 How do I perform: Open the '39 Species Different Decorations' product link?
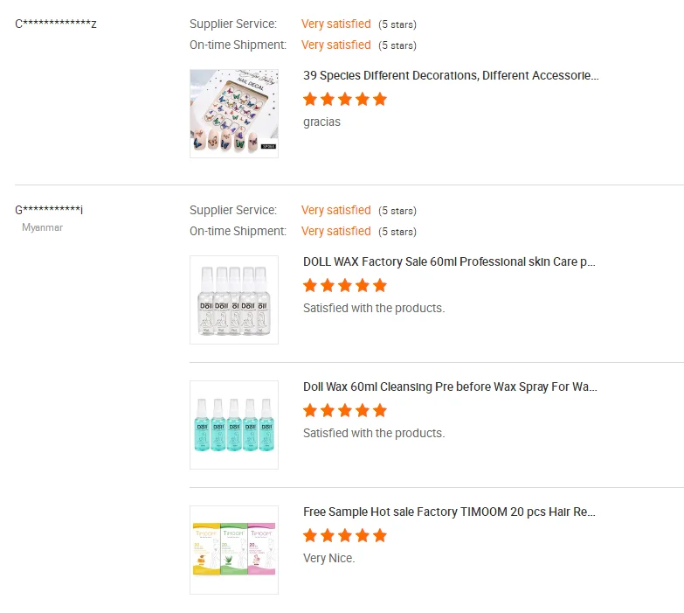pos(451,75)
